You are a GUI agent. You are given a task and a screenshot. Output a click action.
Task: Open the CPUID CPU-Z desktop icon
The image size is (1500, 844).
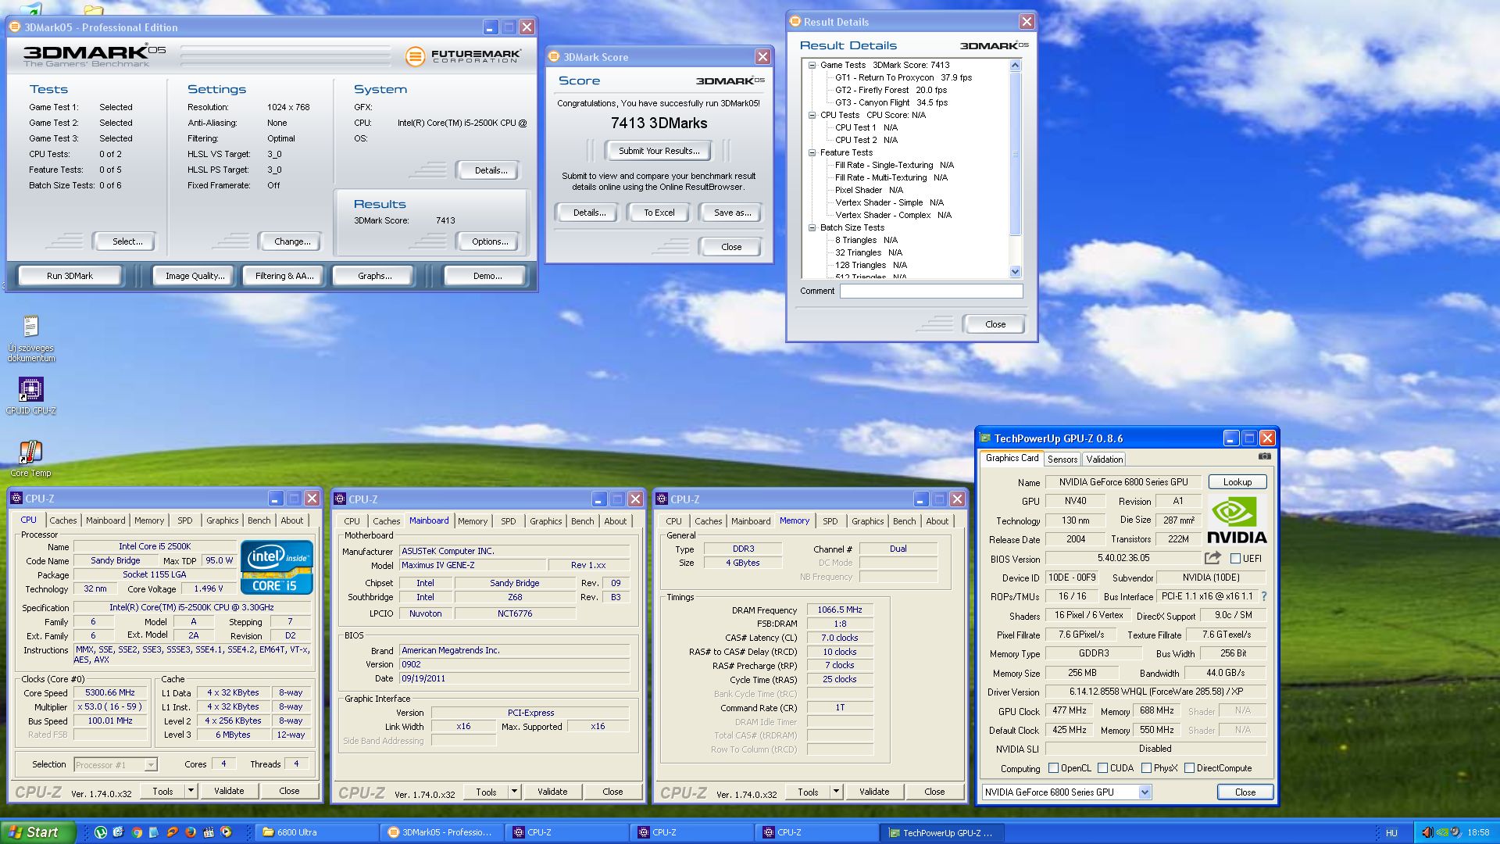pos(31,395)
